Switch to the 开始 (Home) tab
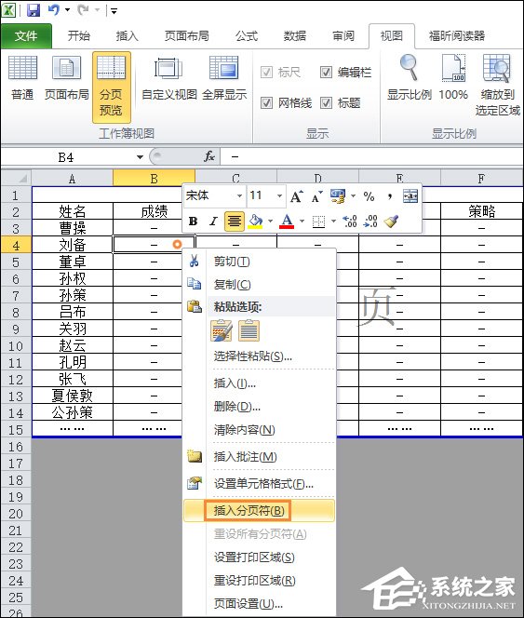The image size is (524, 618). tap(79, 36)
